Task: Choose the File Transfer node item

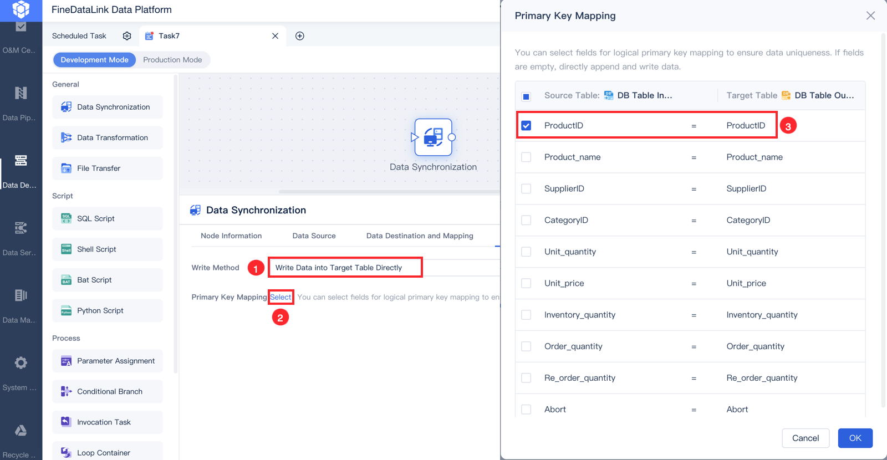Action: point(108,168)
